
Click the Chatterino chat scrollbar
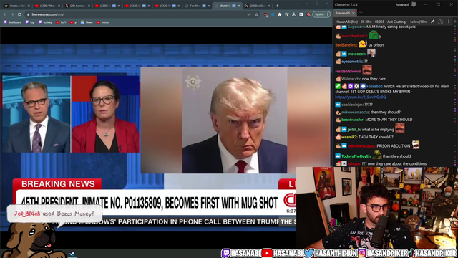pos(456,96)
